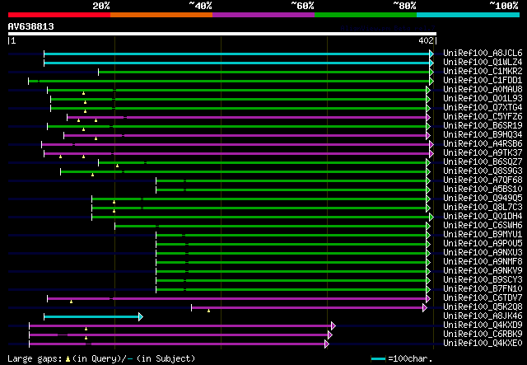
Task: Click the purple arrowhead of the Q4KXE0 alignment
Action: tap(327, 344)
